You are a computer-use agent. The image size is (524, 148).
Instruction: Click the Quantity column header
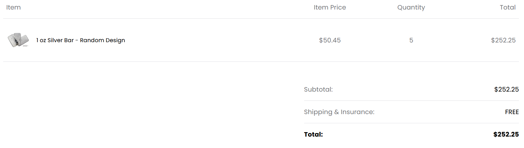point(411,7)
